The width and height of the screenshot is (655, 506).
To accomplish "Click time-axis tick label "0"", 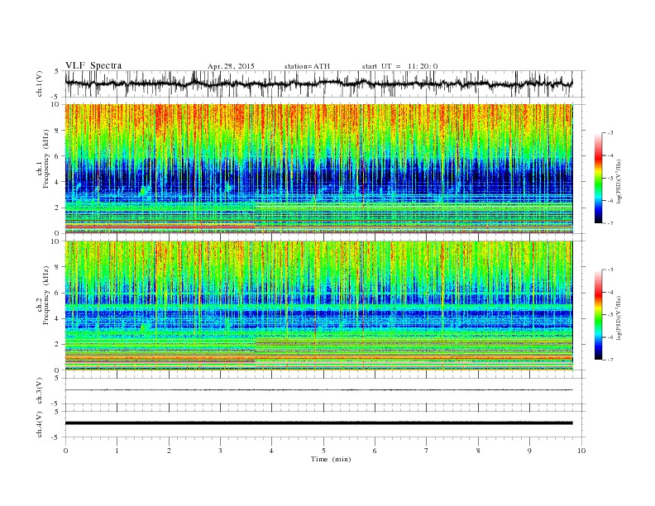I will tap(65, 451).
